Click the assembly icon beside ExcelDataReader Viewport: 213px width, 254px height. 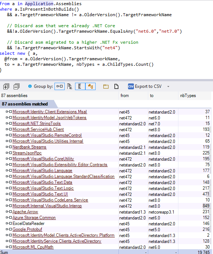(x=9, y=223)
